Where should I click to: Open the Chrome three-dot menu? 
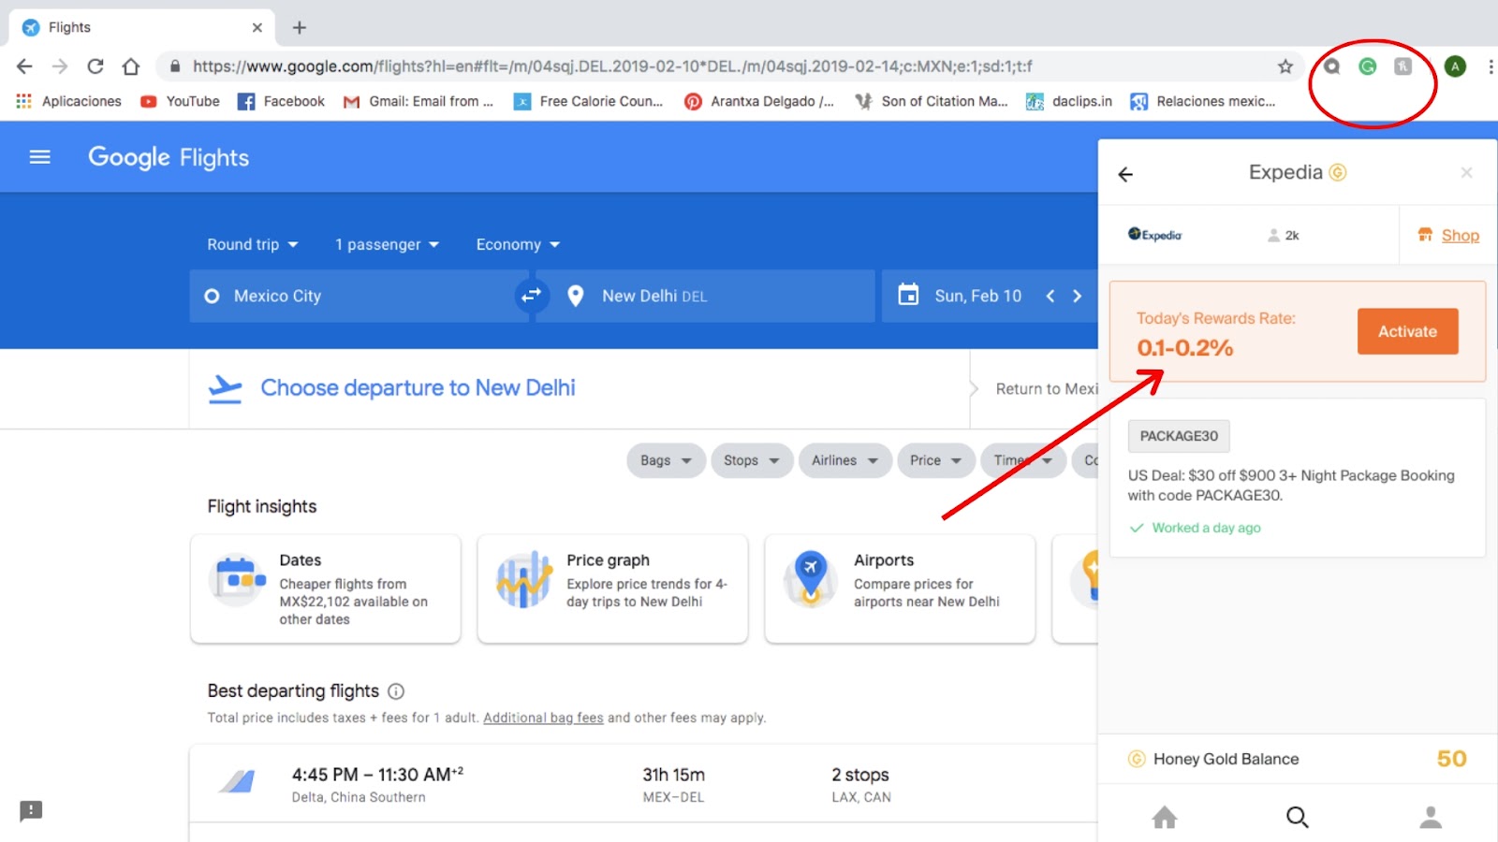(x=1491, y=66)
